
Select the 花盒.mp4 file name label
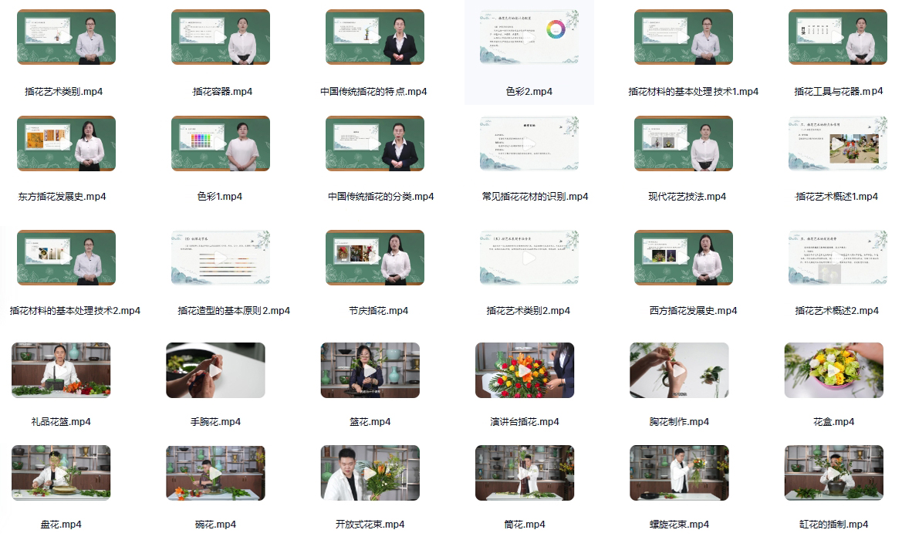(833, 422)
